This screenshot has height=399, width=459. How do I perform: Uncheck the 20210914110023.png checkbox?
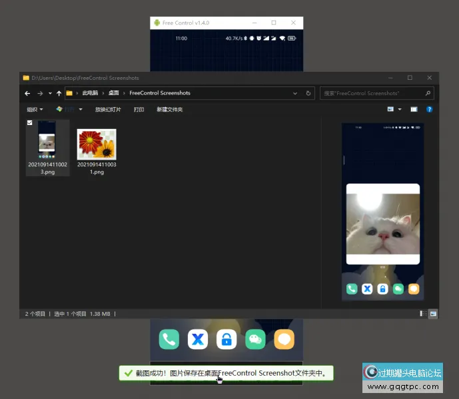(x=29, y=123)
